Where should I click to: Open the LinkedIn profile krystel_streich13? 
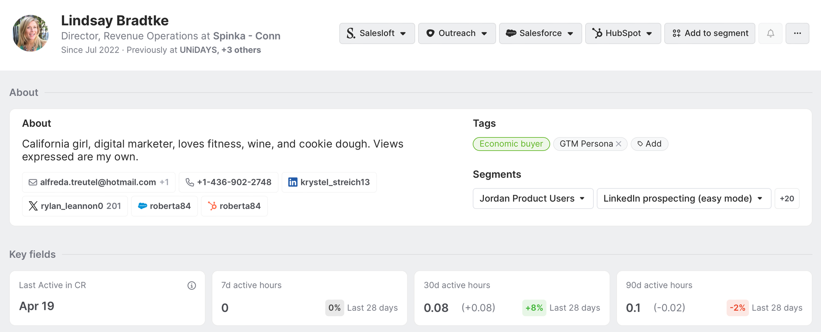coord(329,182)
